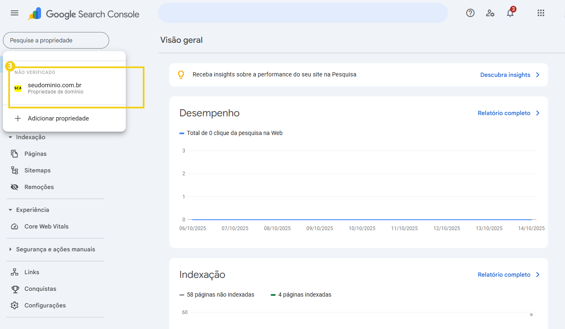565x329 pixels.
Task: Open the Google apps grid
Action: click(541, 13)
